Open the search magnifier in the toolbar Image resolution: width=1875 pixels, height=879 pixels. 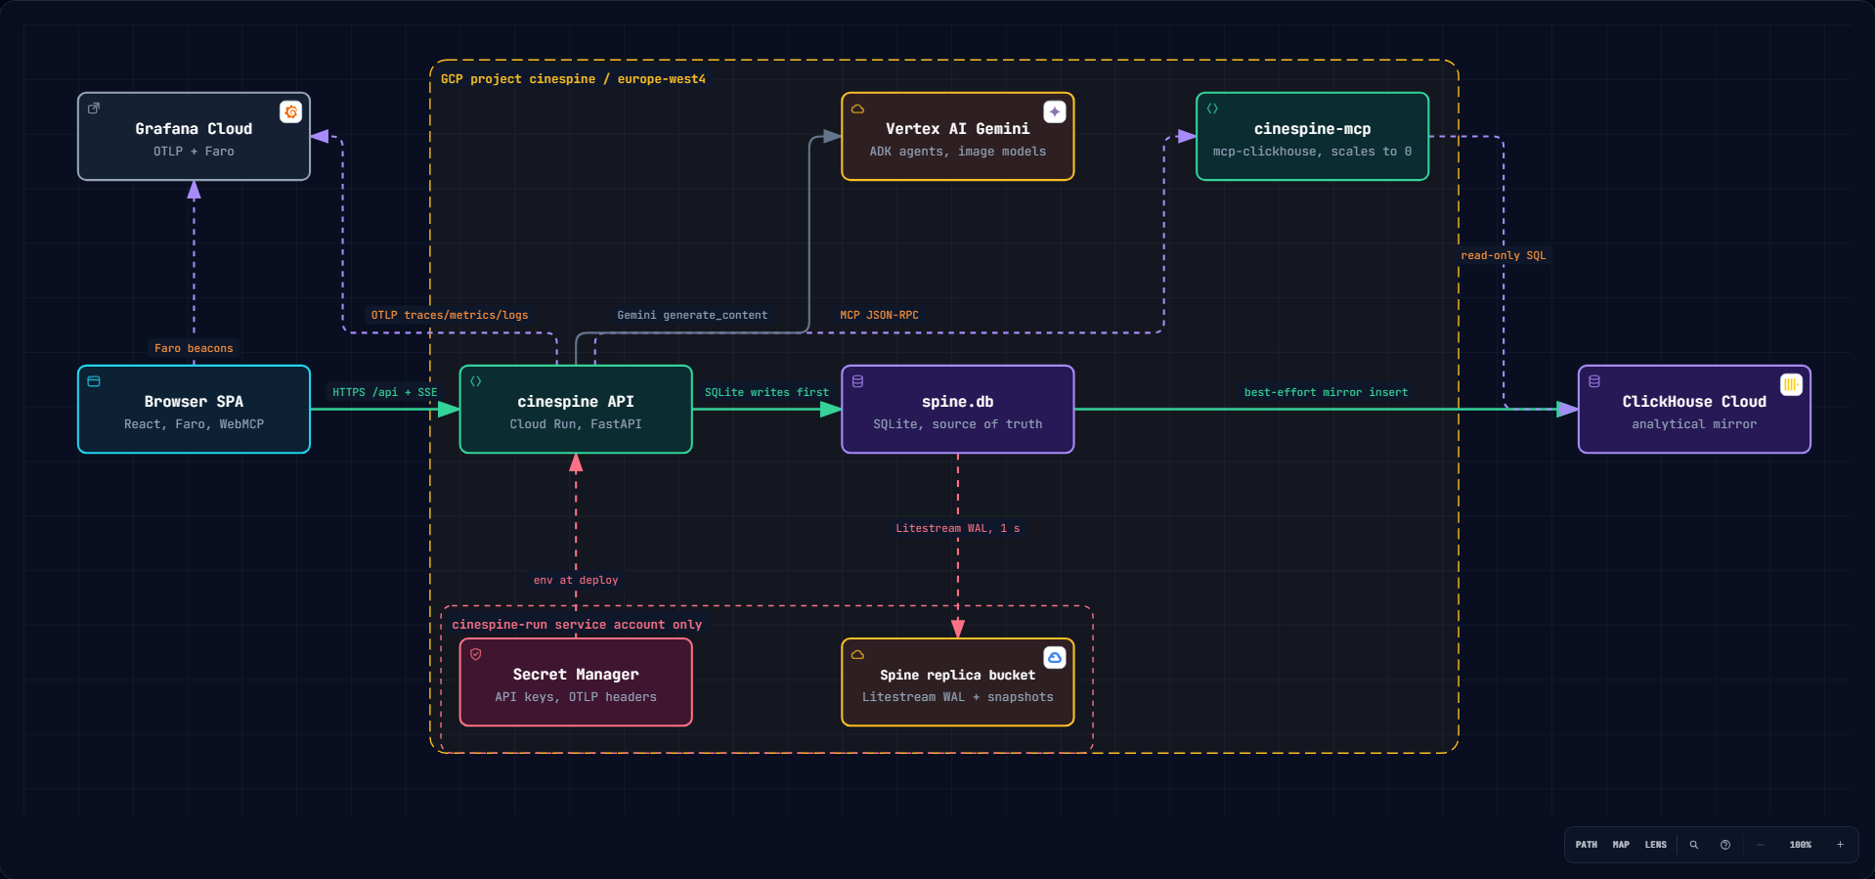coord(1694,845)
